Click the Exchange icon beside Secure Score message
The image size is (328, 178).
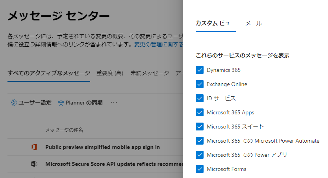pyautogui.click(x=34, y=164)
